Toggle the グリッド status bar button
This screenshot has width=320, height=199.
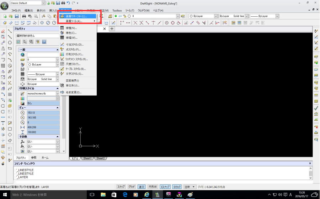click(x=132, y=187)
